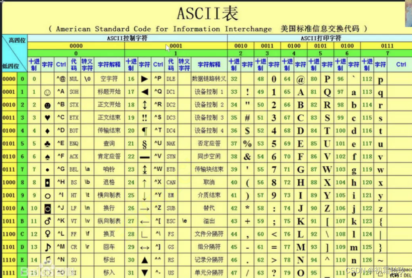The width and height of the screenshot is (412, 278).
Task: Select the "%" character beside decimal 37
Action: coord(247,144)
